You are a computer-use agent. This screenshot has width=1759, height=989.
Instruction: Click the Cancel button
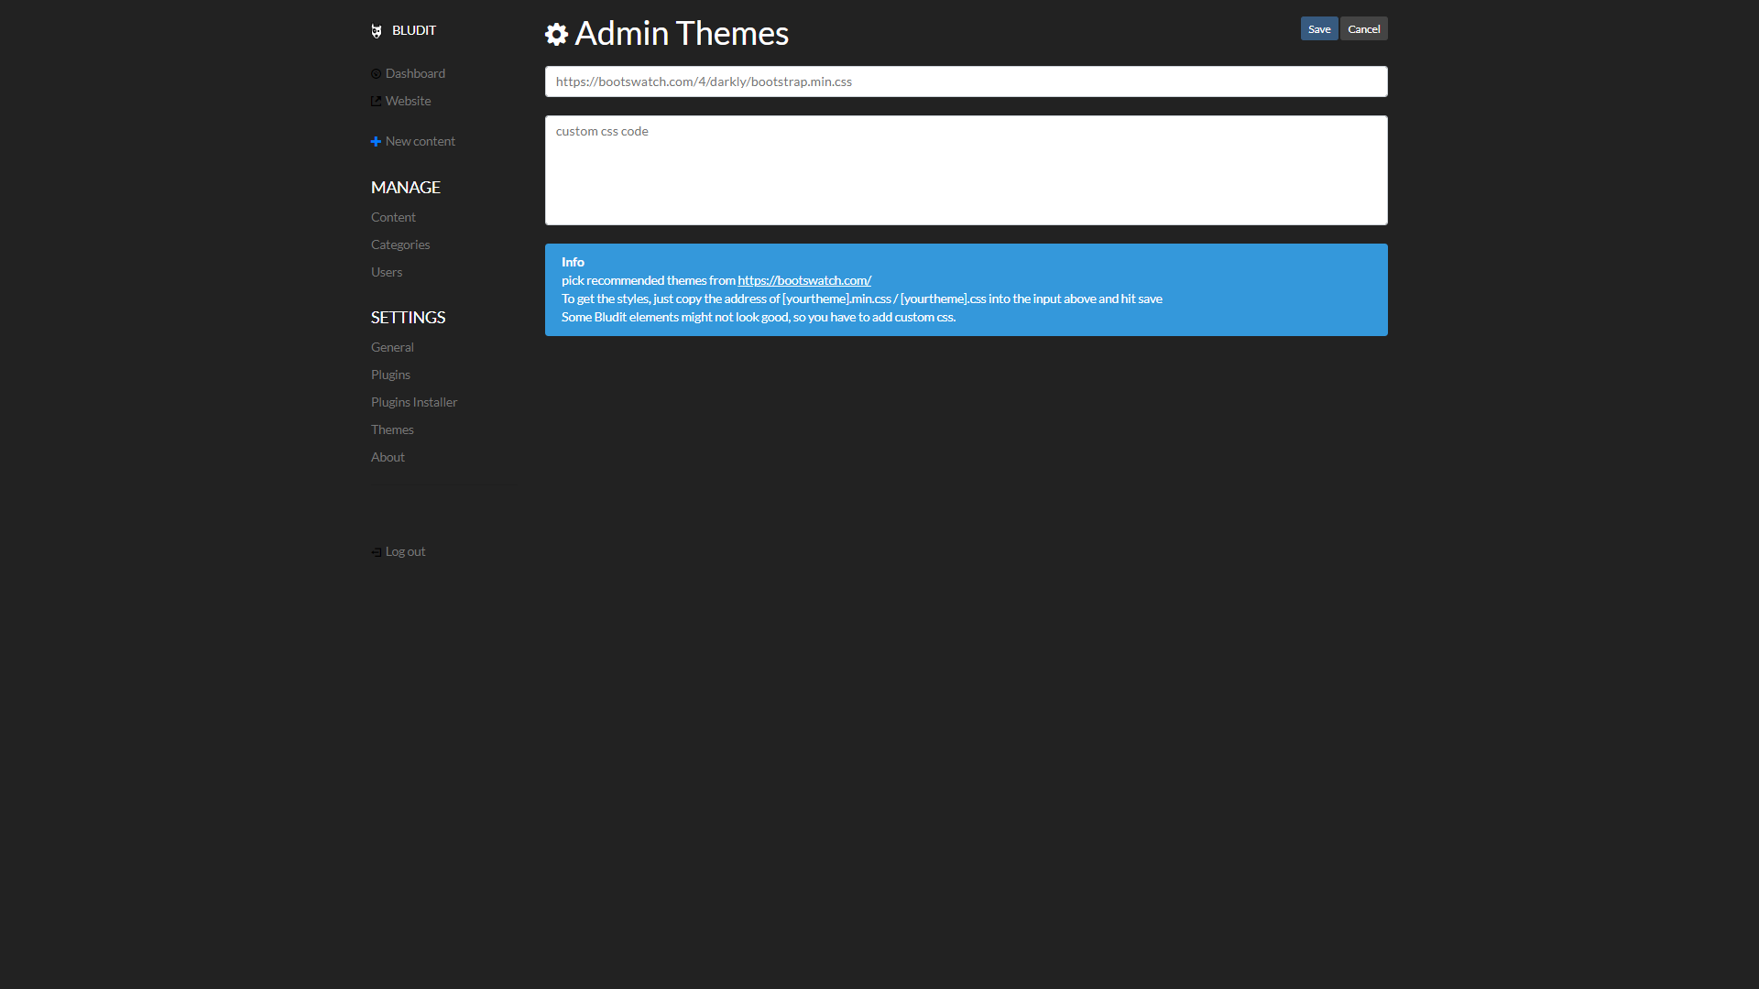(1363, 28)
